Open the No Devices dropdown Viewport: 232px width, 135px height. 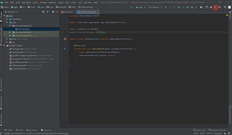pyautogui.click(x=156, y=7)
